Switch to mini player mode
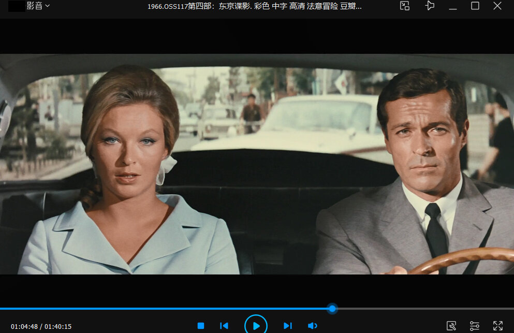 pyautogui.click(x=405, y=6)
